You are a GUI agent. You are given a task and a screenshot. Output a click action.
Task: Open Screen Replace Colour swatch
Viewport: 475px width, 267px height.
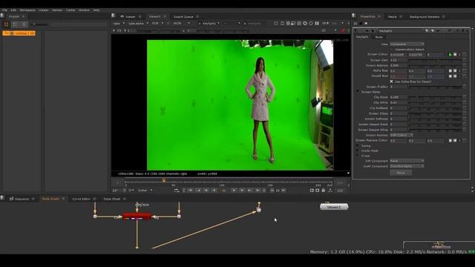click(451, 141)
